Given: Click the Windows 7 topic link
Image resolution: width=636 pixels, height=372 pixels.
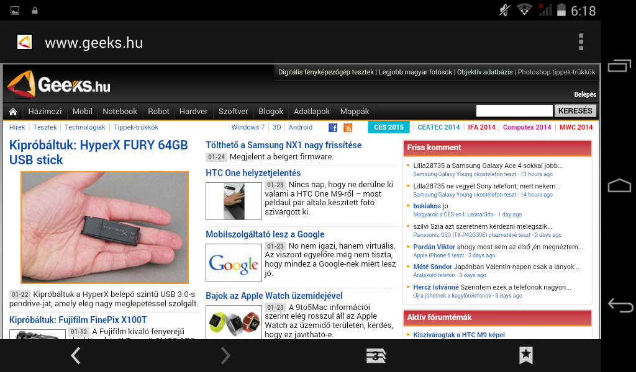Looking at the screenshot, I should [248, 127].
